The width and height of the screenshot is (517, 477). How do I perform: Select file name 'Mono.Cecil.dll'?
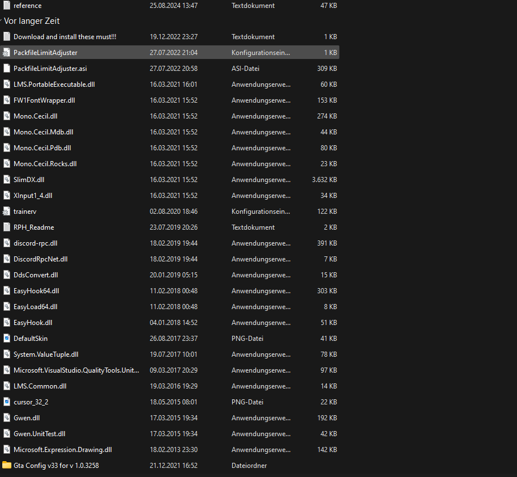click(35, 116)
